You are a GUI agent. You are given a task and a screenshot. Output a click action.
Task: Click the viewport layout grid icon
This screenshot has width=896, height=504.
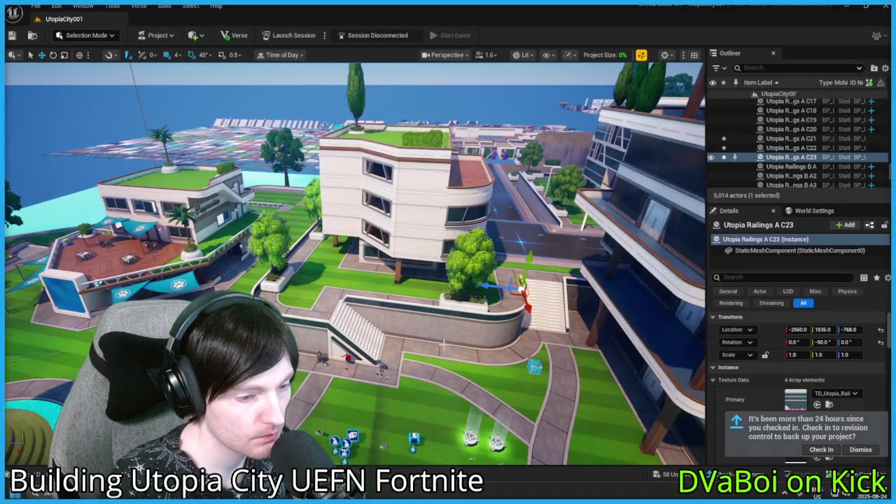[x=694, y=55]
